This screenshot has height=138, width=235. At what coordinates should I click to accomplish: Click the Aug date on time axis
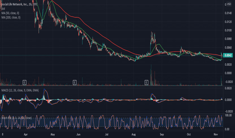tap(134, 134)
